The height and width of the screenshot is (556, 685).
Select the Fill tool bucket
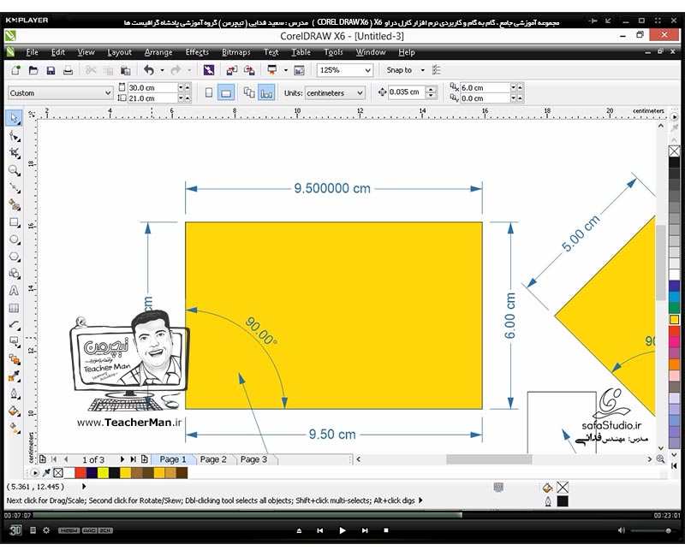(14, 411)
